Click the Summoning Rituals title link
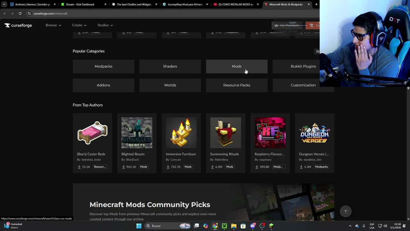This screenshot has height=231, width=410. [x=225, y=154]
